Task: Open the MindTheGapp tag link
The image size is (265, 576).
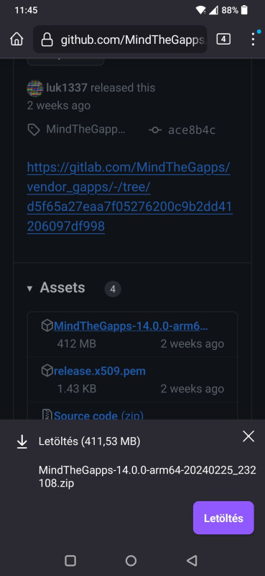Action: pyautogui.click(x=85, y=130)
